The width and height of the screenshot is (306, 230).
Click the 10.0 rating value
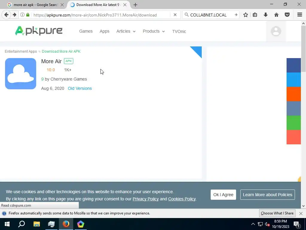(51, 70)
